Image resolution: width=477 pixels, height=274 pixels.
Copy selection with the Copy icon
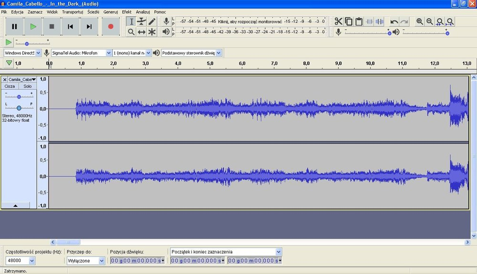(x=349, y=21)
